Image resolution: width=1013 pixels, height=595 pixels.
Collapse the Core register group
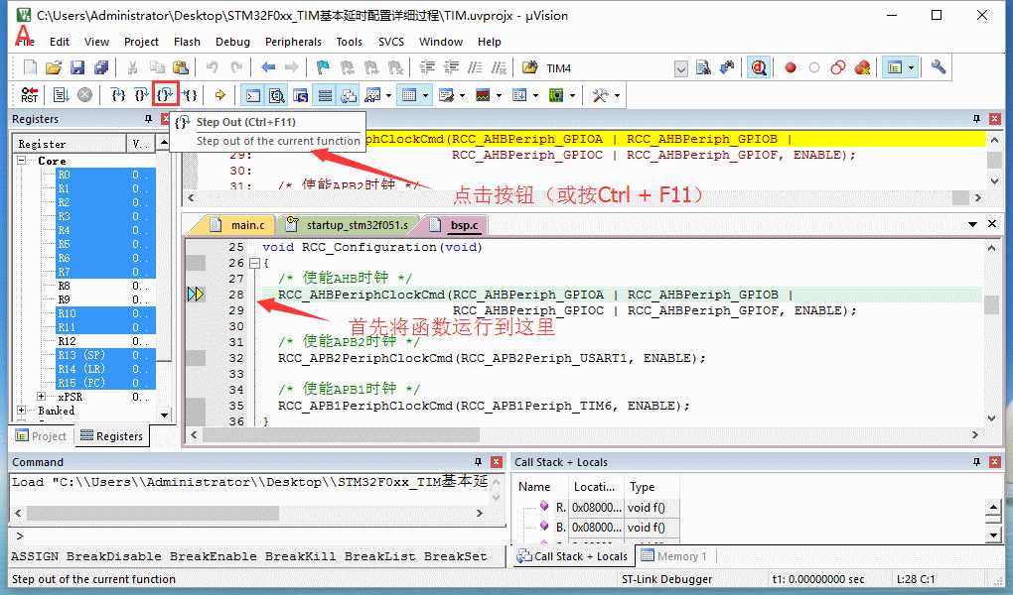click(21, 160)
